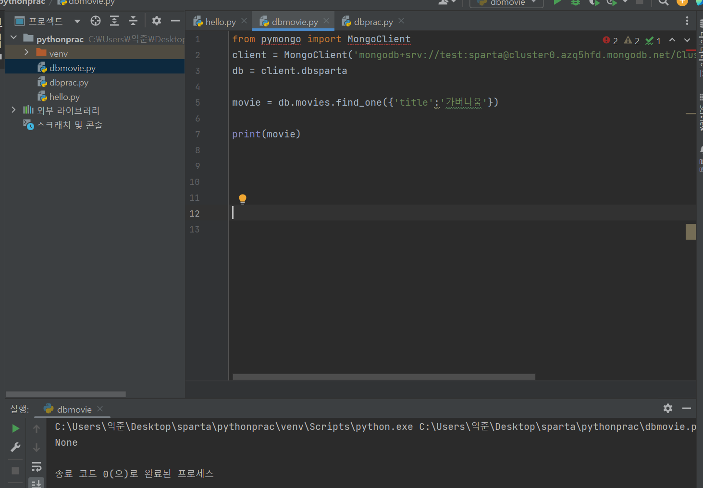Image resolution: width=703 pixels, height=488 pixels.
Task: Switch to the dbmovie.py editor tab
Action: 295,22
